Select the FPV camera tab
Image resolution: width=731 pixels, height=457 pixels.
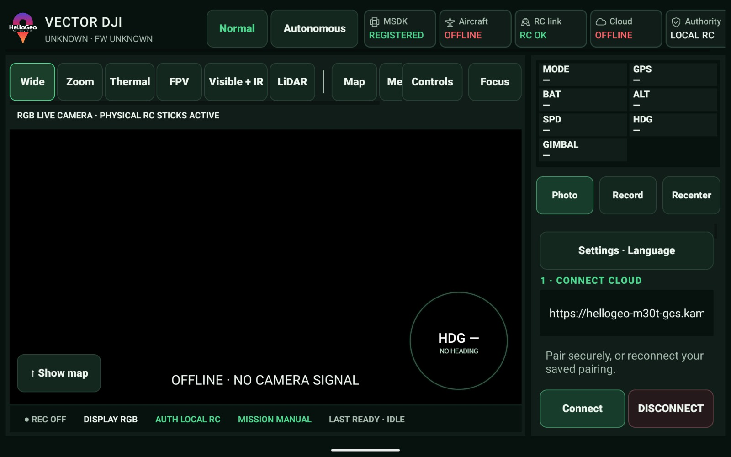(179, 82)
